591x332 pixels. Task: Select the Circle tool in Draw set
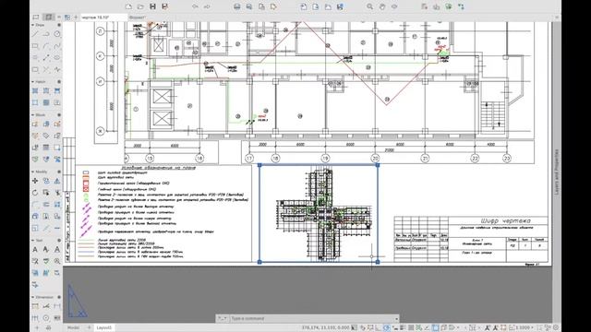(x=57, y=34)
